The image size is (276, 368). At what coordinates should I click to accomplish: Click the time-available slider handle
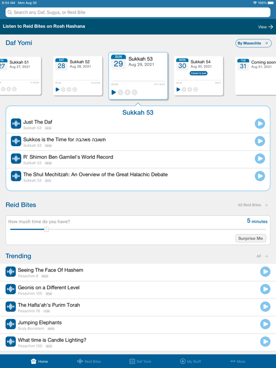click(x=46, y=230)
